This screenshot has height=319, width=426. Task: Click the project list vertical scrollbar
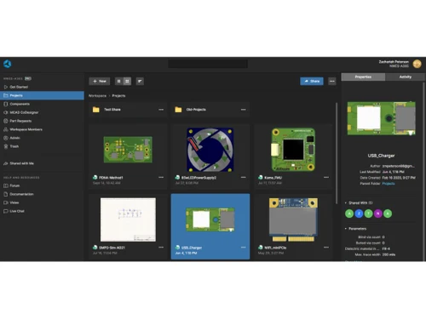pyautogui.click(x=337, y=153)
